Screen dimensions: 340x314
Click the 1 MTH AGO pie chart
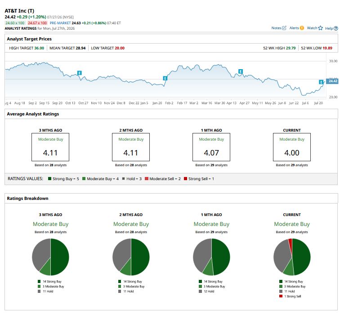coord(211,257)
